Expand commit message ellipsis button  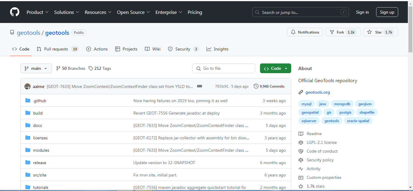[x=200, y=86]
